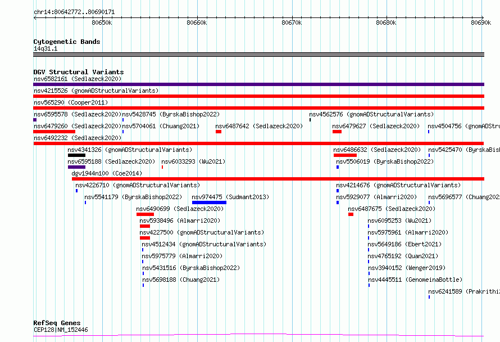The width and height of the screenshot is (500, 342).
Task: Click the nsv565290 (Cooper2011) label
Action: [x=71, y=102]
